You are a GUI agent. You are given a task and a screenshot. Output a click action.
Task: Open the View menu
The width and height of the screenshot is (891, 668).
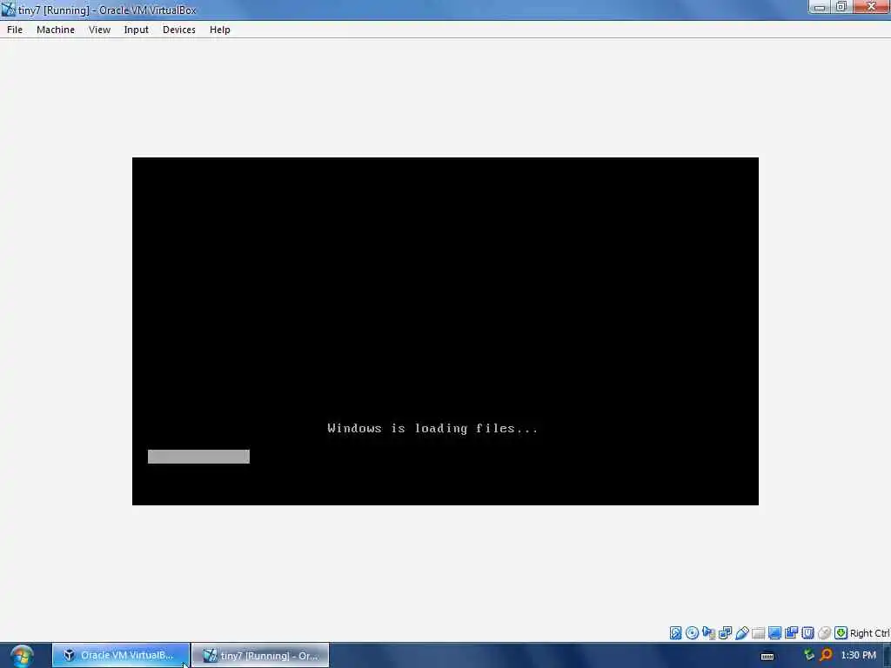point(99,30)
